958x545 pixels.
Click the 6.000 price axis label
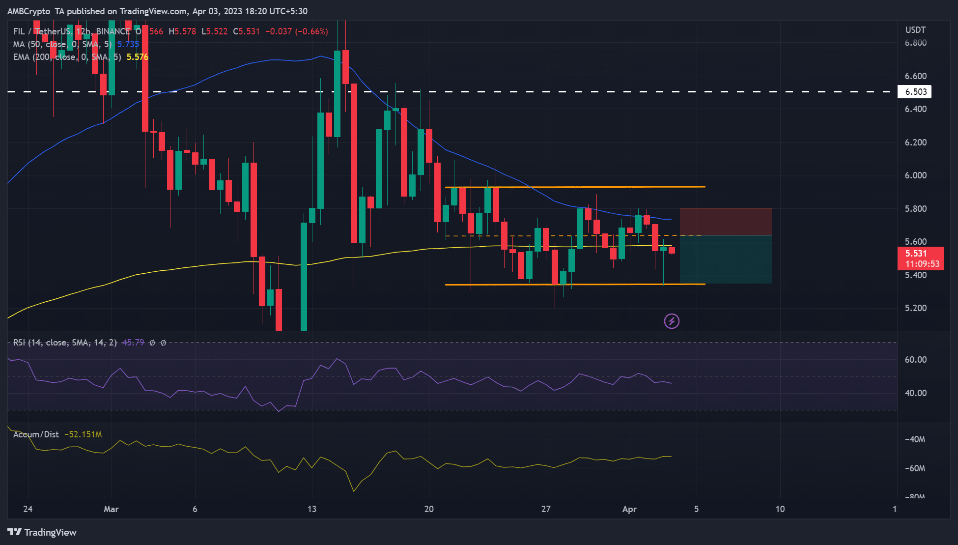click(916, 175)
